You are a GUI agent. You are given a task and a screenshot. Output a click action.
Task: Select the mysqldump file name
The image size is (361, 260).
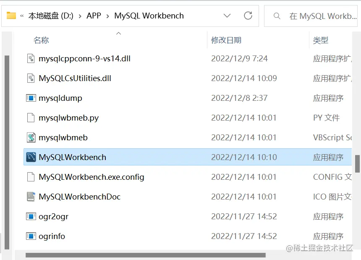[60, 98]
